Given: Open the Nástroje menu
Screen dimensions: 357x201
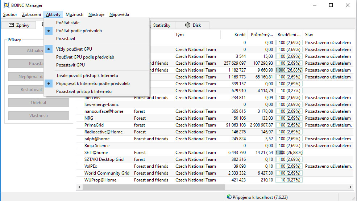Looking at the screenshot, I should tap(96, 14).
